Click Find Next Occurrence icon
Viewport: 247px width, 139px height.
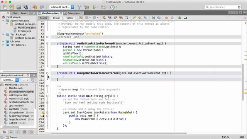pos(115,18)
